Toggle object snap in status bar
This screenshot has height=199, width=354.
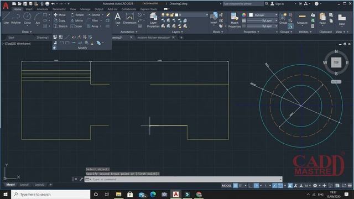tap(280, 186)
